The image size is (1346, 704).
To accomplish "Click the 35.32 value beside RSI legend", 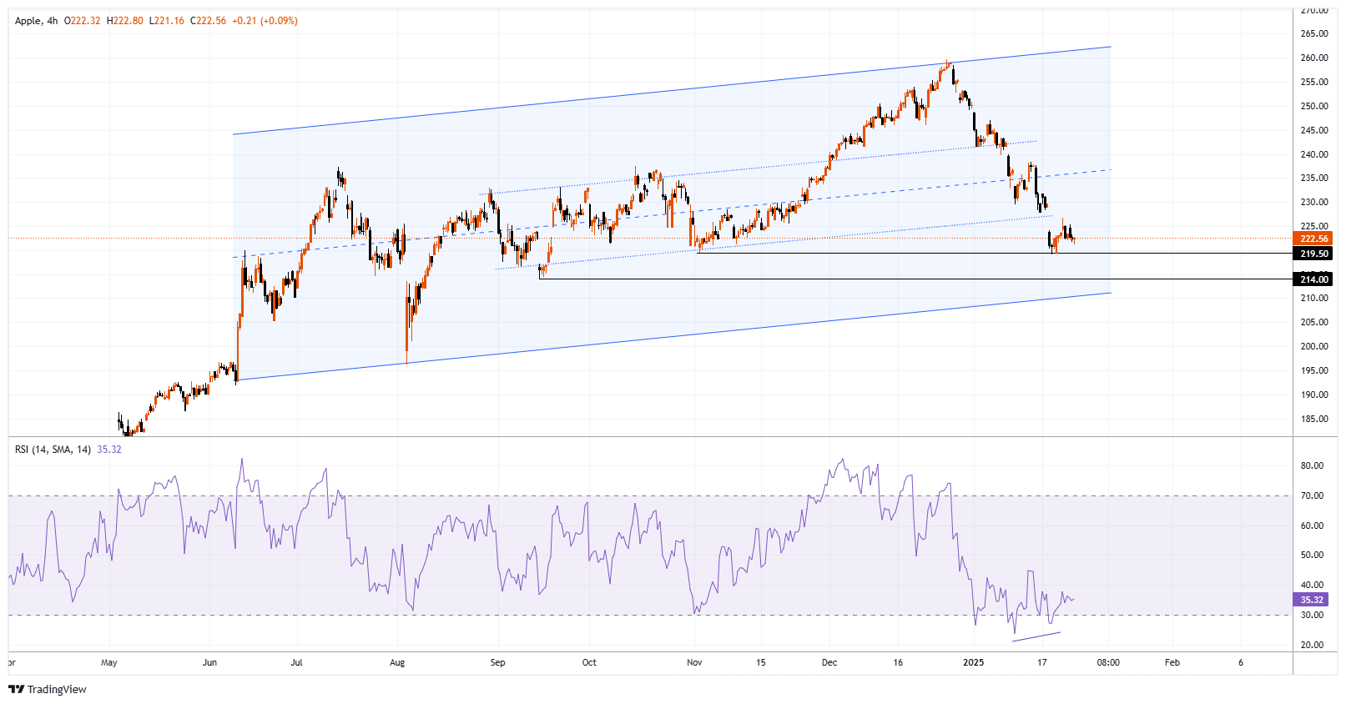I will click(x=109, y=450).
